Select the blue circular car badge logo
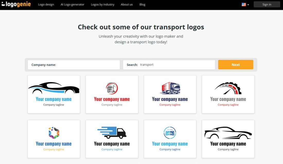 (170, 138)
